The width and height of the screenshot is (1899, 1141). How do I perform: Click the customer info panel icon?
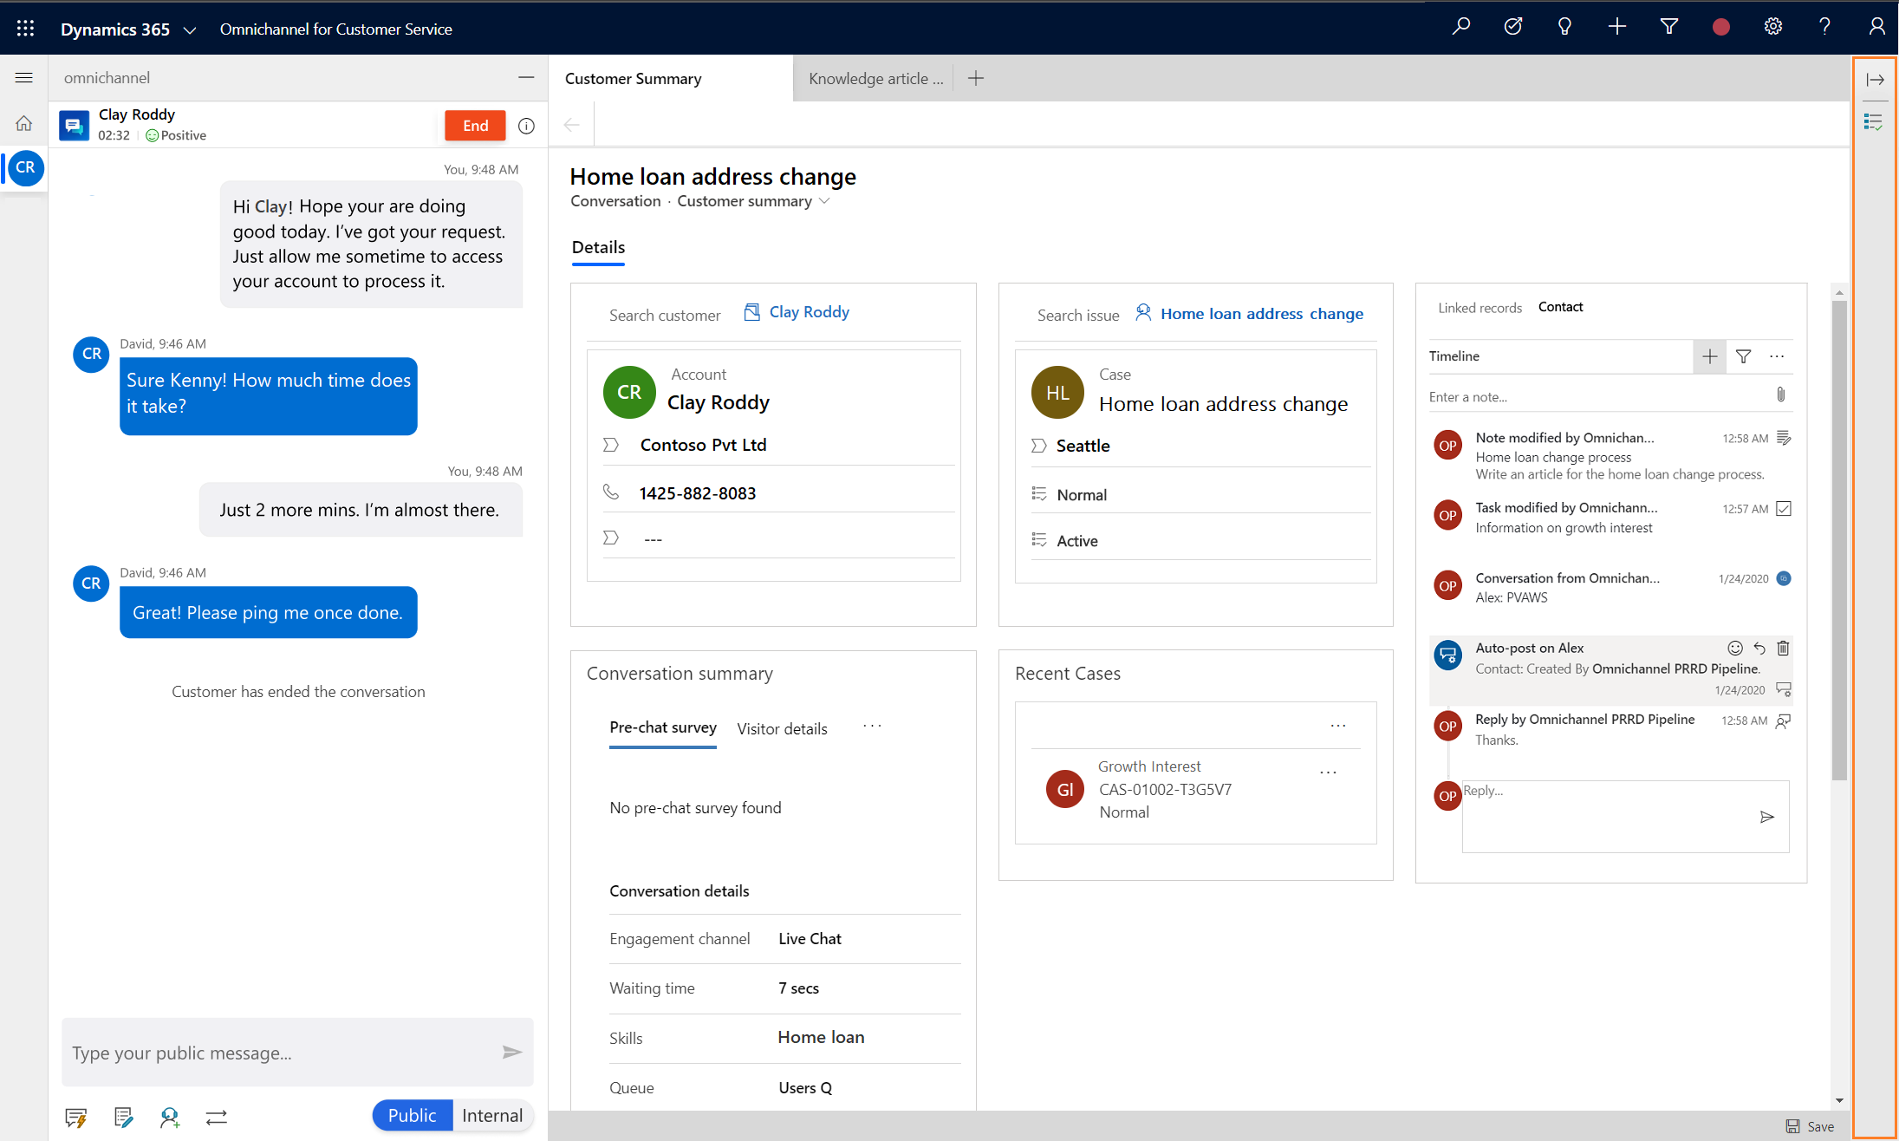point(1875,125)
